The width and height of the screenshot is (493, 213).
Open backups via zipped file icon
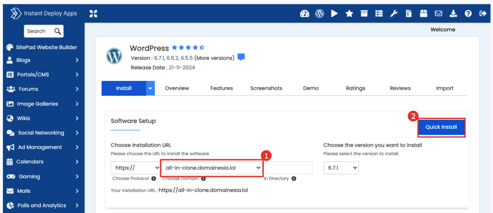click(408, 13)
